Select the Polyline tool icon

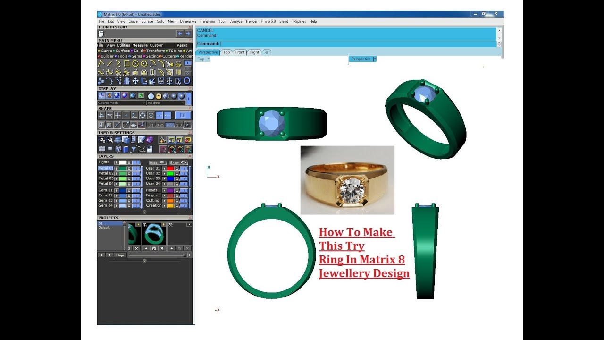pos(101,63)
